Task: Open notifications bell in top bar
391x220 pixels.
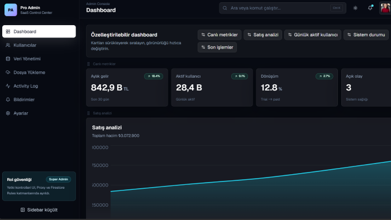Action: [370, 8]
